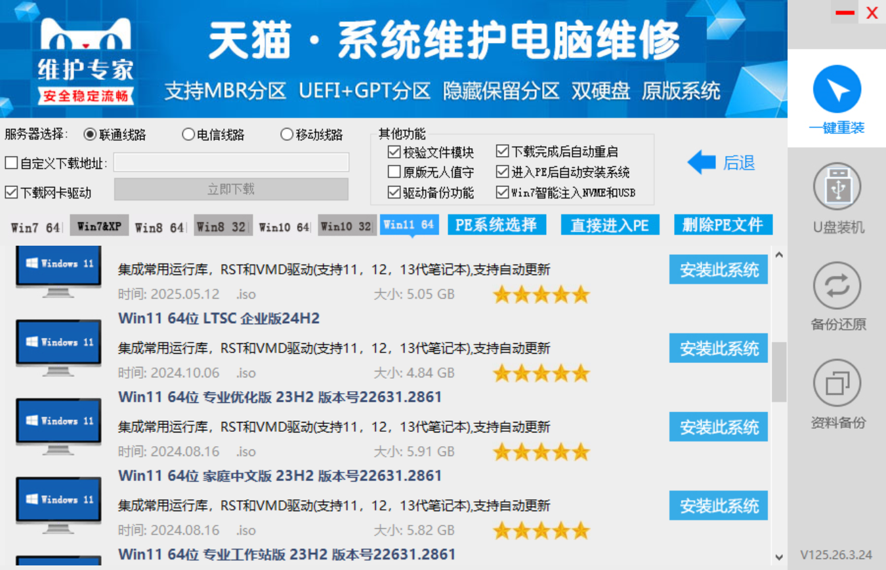Click the 天猫 维护专家 logo
This screenshot has width=886, height=570.
coord(85,60)
